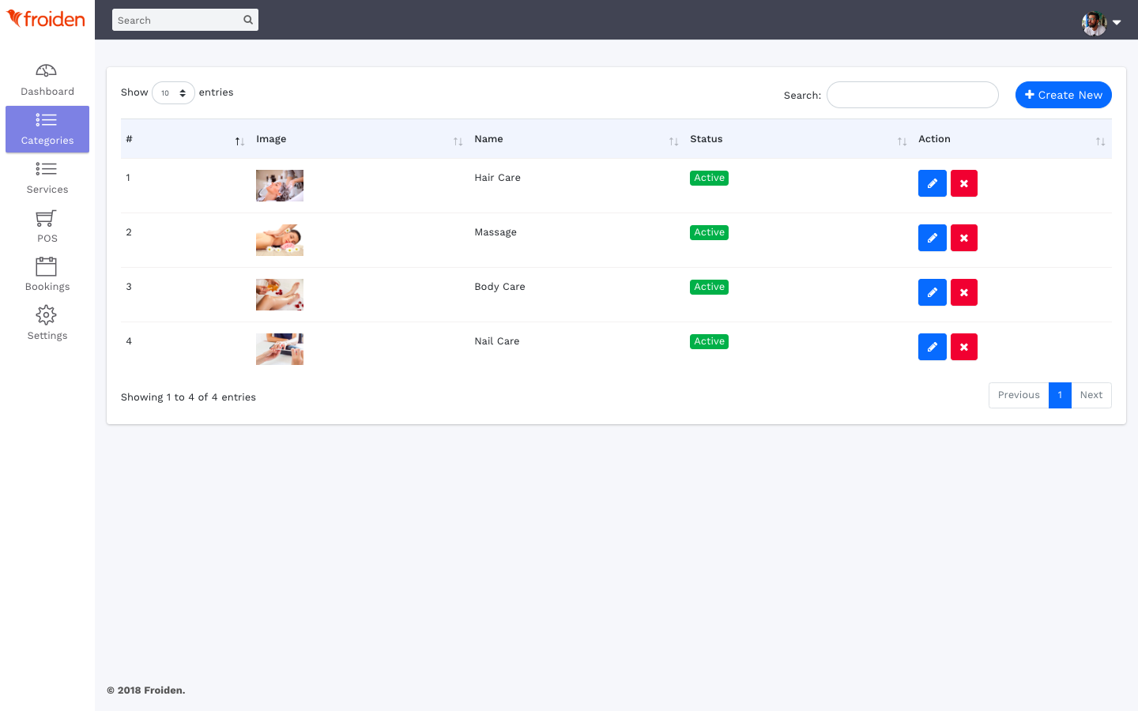Open the Dashboard from the sidebar
The height and width of the screenshot is (711, 1138).
click(x=47, y=81)
